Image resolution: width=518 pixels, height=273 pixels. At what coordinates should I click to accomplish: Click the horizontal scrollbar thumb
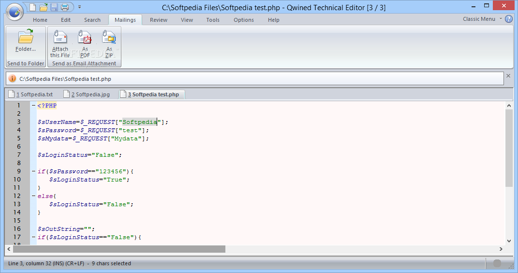pos(119,249)
